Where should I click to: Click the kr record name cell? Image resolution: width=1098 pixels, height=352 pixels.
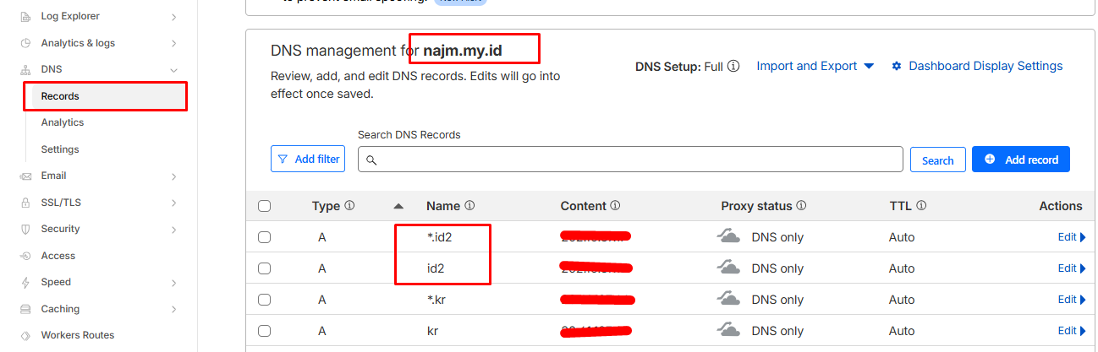point(431,331)
